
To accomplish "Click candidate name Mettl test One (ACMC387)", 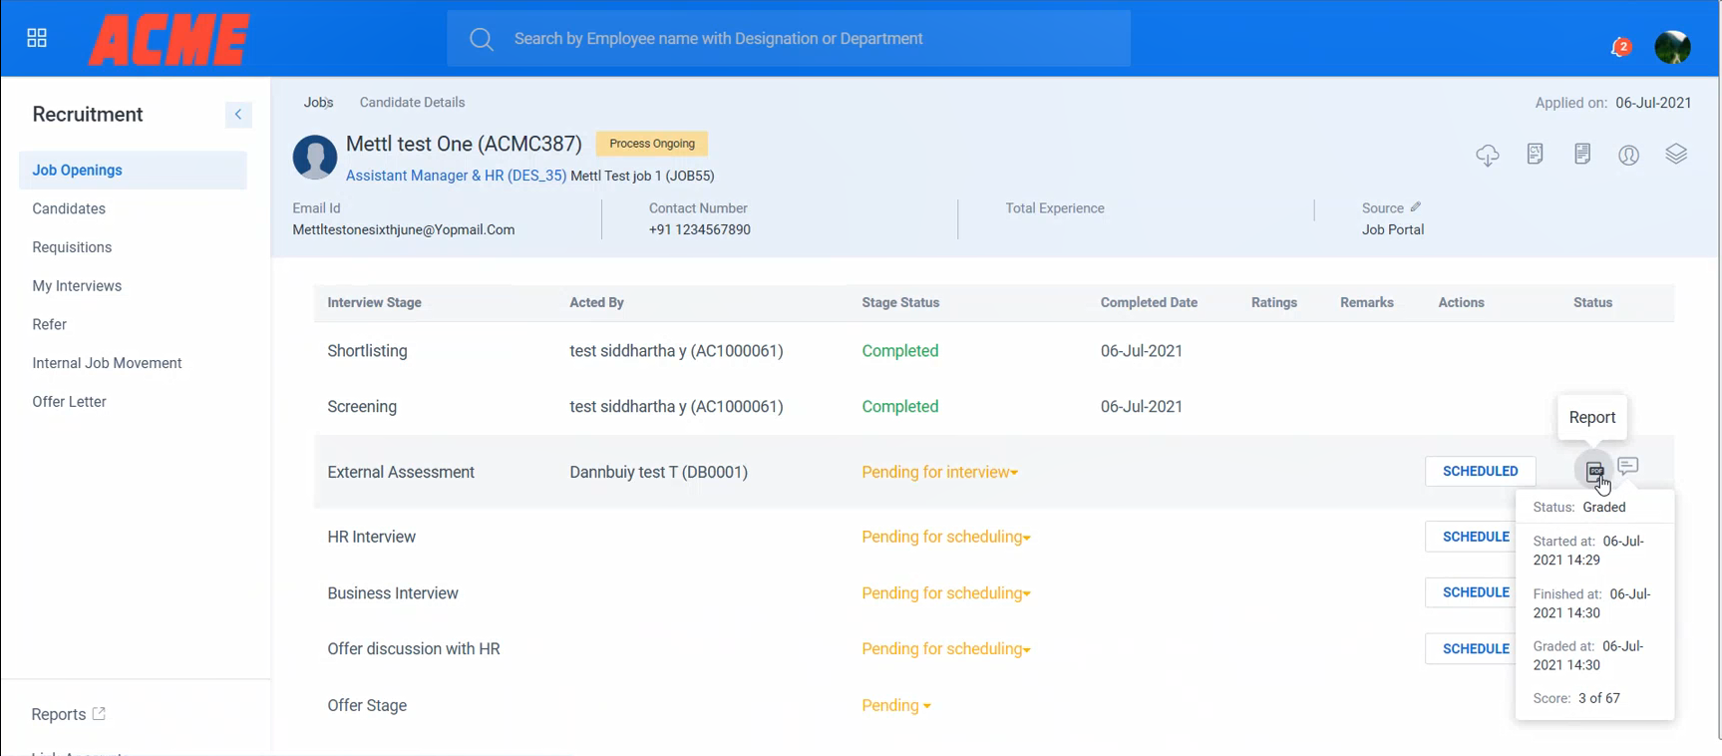I will click(x=464, y=145).
